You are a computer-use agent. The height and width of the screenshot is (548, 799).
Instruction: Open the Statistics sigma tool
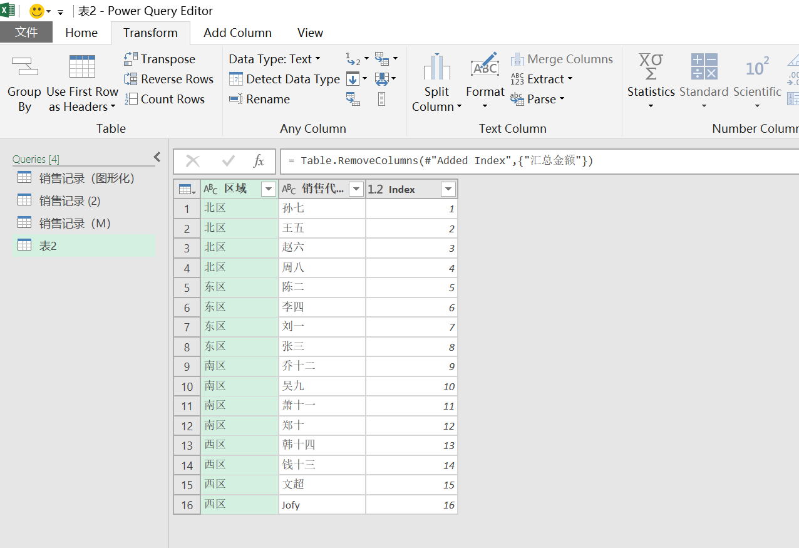pos(651,82)
